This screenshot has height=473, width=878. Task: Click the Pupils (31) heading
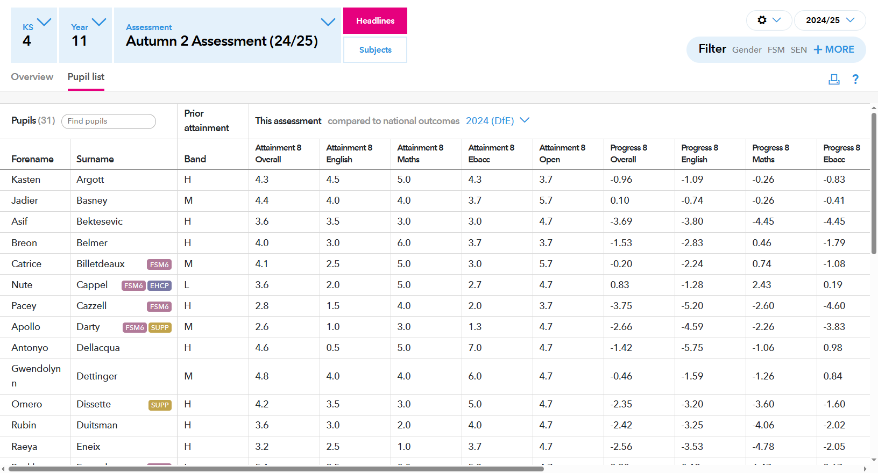tap(33, 120)
